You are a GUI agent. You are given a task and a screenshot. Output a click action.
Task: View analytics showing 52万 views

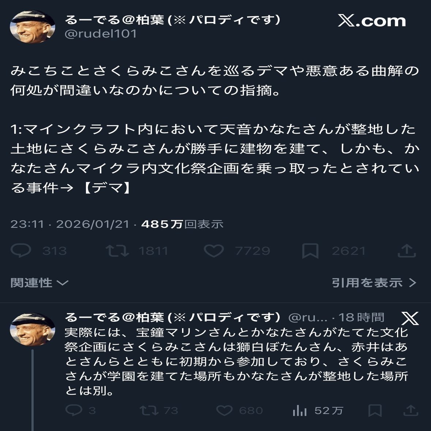pos(300,411)
